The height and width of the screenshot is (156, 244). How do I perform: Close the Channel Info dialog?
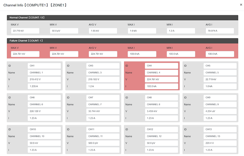(x=241, y=5)
